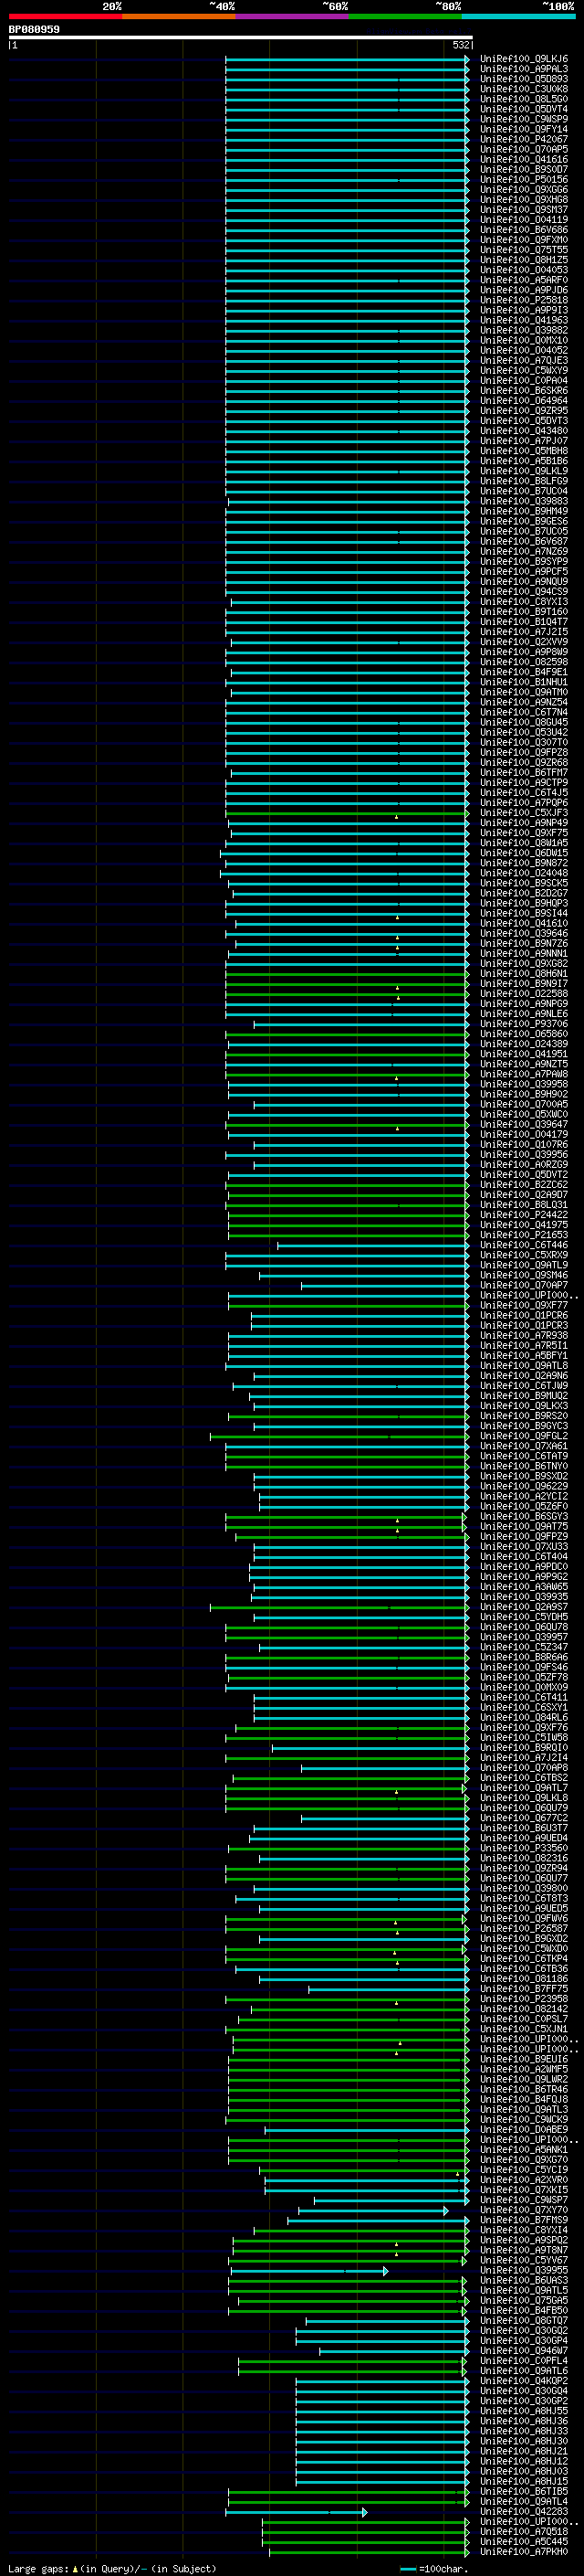This screenshot has height=2576, width=584.
Task: Click the =100char. scale legend
Action: [x=433, y=2569]
